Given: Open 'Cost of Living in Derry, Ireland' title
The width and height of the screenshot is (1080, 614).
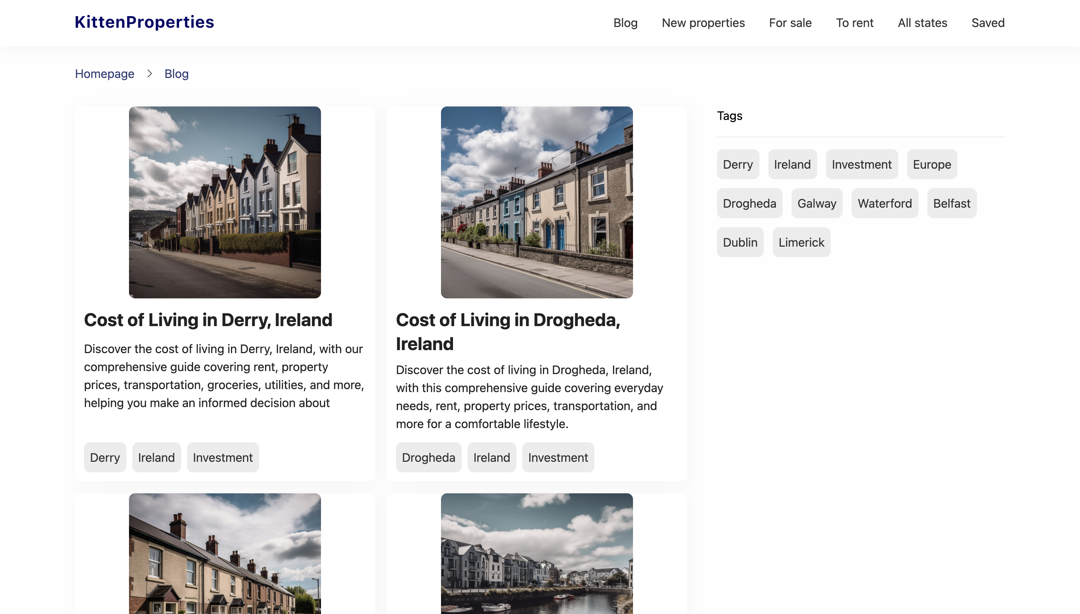Looking at the screenshot, I should coord(208,320).
